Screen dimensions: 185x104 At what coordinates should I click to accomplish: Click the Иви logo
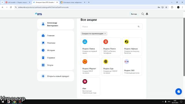coord(85,81)
